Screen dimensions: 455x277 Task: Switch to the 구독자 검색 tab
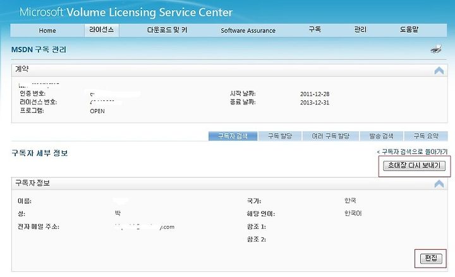[x=233, y=136]
